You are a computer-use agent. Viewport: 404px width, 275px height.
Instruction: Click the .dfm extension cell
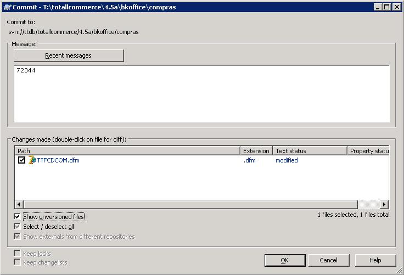click(250, 160)
